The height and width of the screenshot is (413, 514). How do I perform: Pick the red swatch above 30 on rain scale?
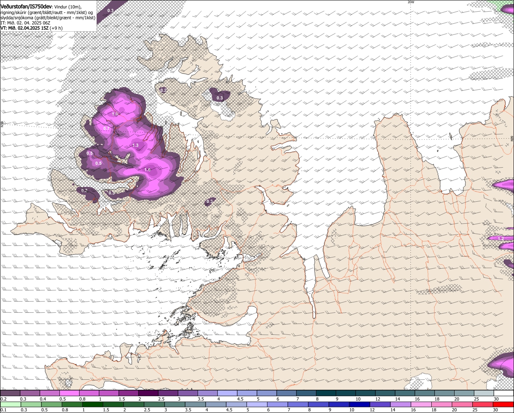tap(504, 404)
